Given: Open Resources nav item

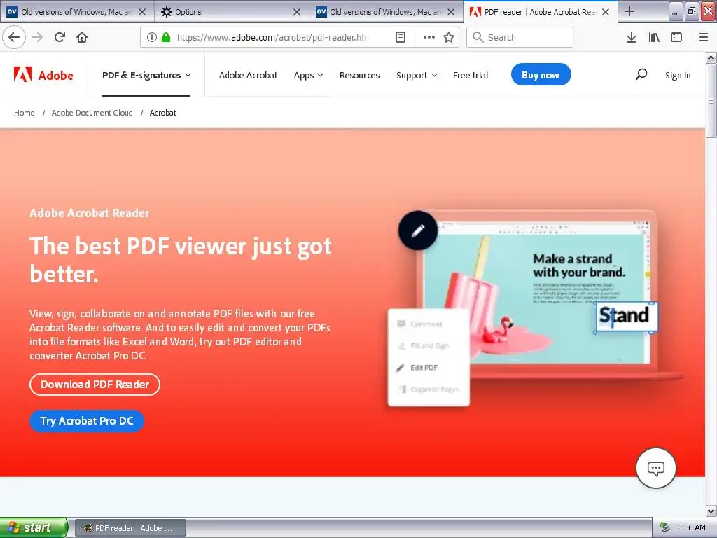Looking at the screenshot, I should click(359, 75).
